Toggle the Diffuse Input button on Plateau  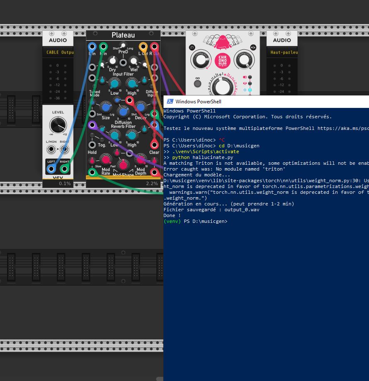point(152,86)
